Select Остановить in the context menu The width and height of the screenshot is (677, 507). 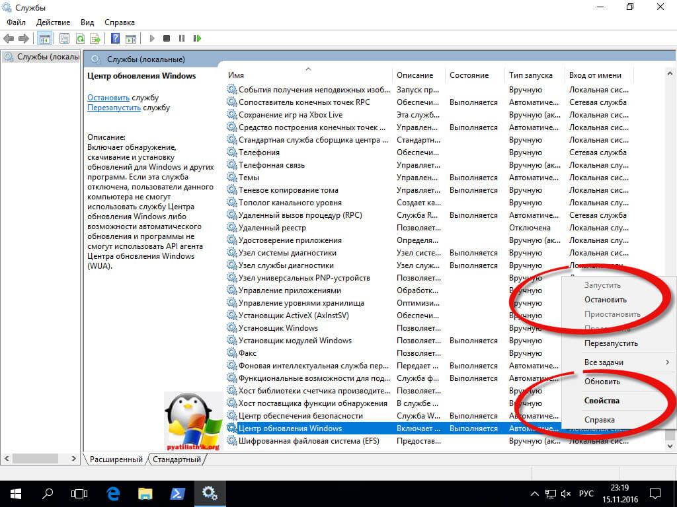(x=606, y=300)
